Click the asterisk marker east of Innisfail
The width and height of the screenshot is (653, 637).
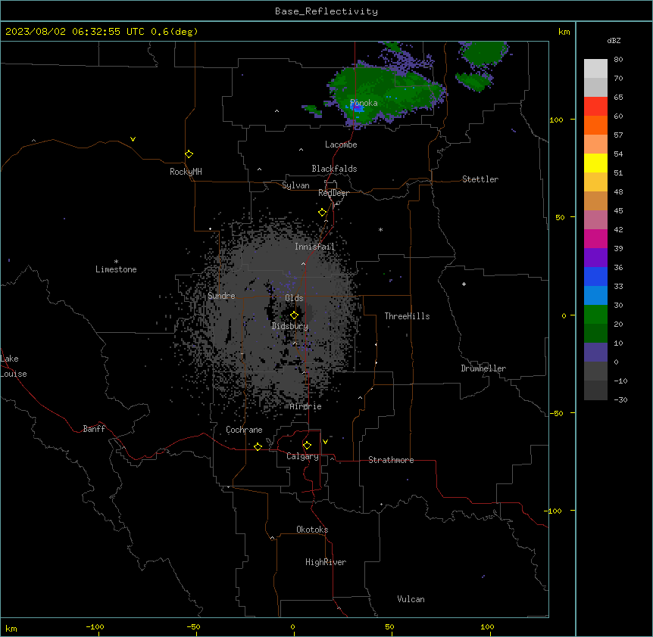click(380, 229)
